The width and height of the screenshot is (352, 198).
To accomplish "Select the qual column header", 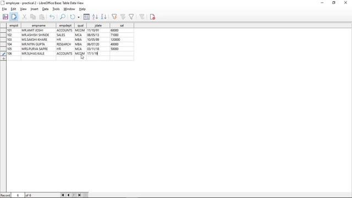I will (80, 25).
